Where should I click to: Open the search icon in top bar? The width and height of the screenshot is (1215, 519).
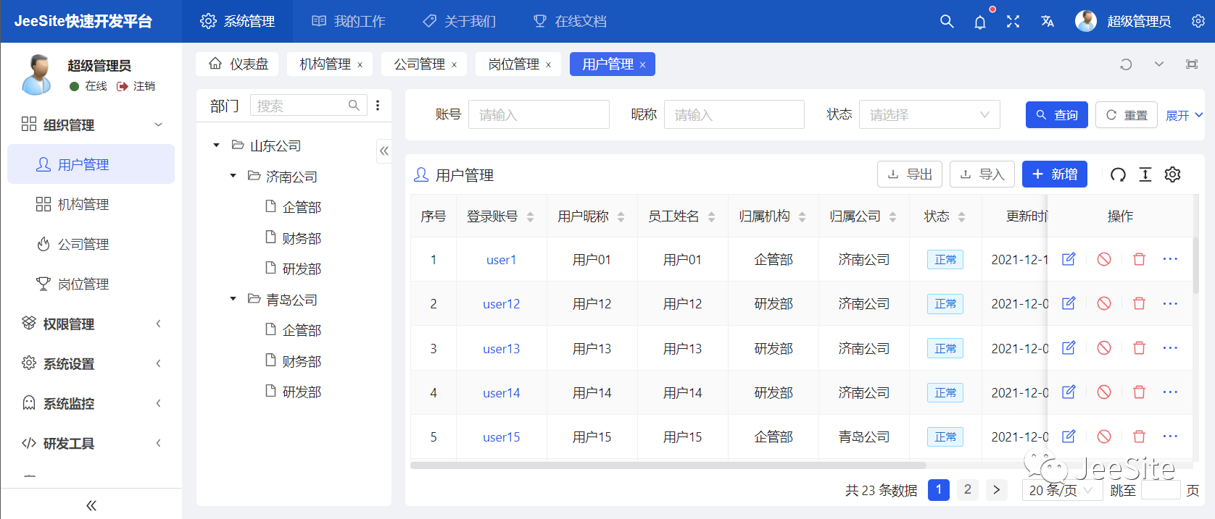point(947,21)
